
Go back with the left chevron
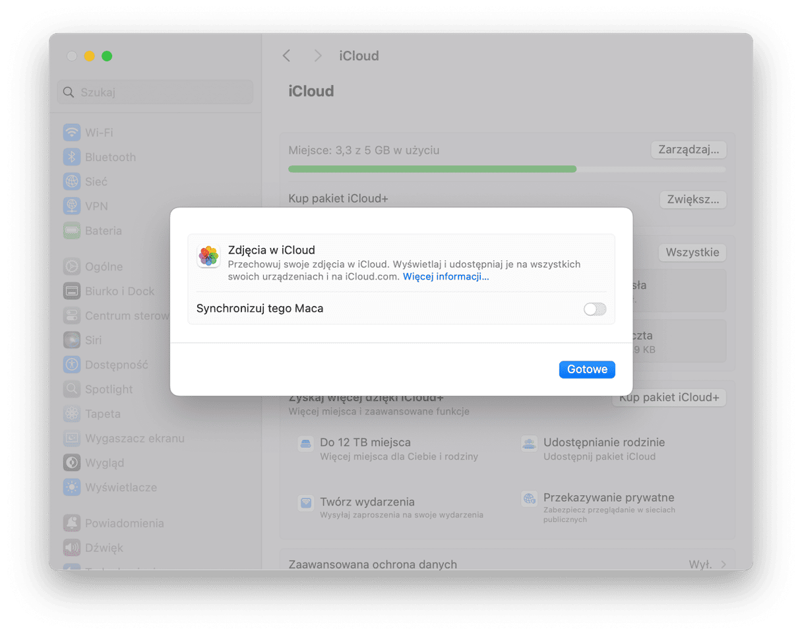pos(286,56)
